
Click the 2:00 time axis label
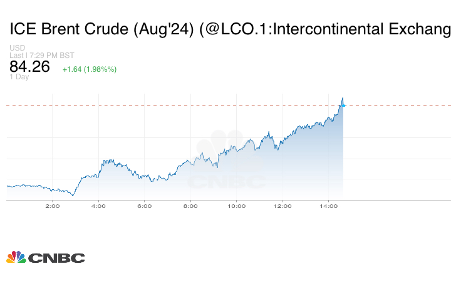[52, 206]
